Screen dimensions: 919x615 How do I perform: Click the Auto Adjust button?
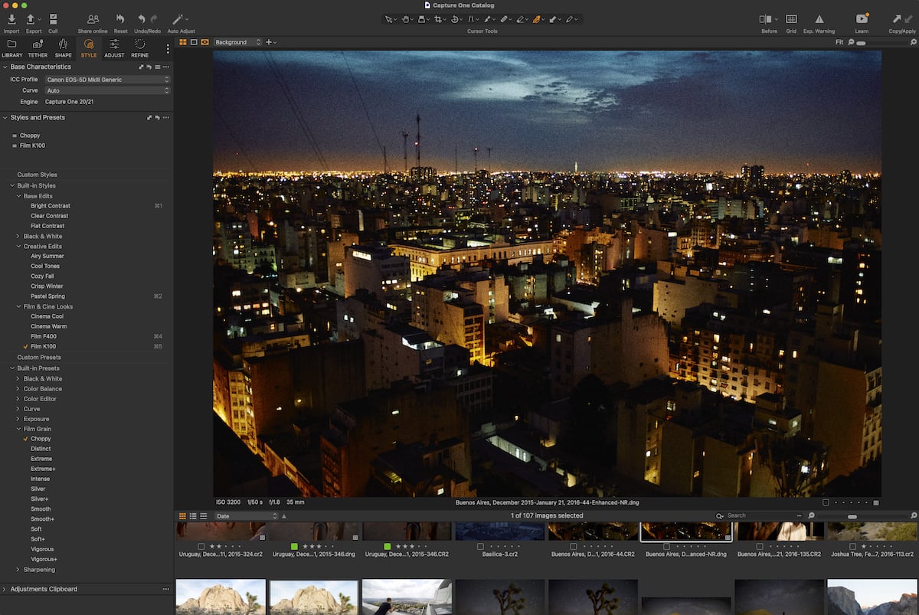tap(178, 21)
